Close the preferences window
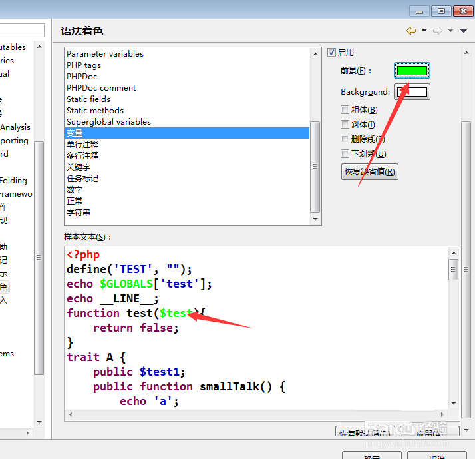 point(463,11)
